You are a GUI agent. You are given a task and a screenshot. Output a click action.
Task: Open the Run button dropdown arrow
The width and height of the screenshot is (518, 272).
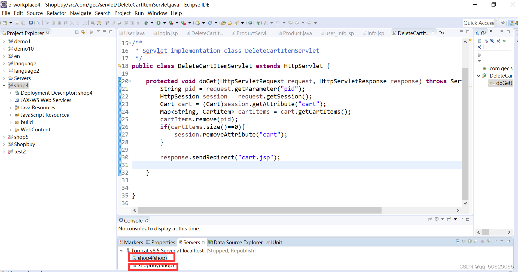pyautogui.click(x=164, y=23)
